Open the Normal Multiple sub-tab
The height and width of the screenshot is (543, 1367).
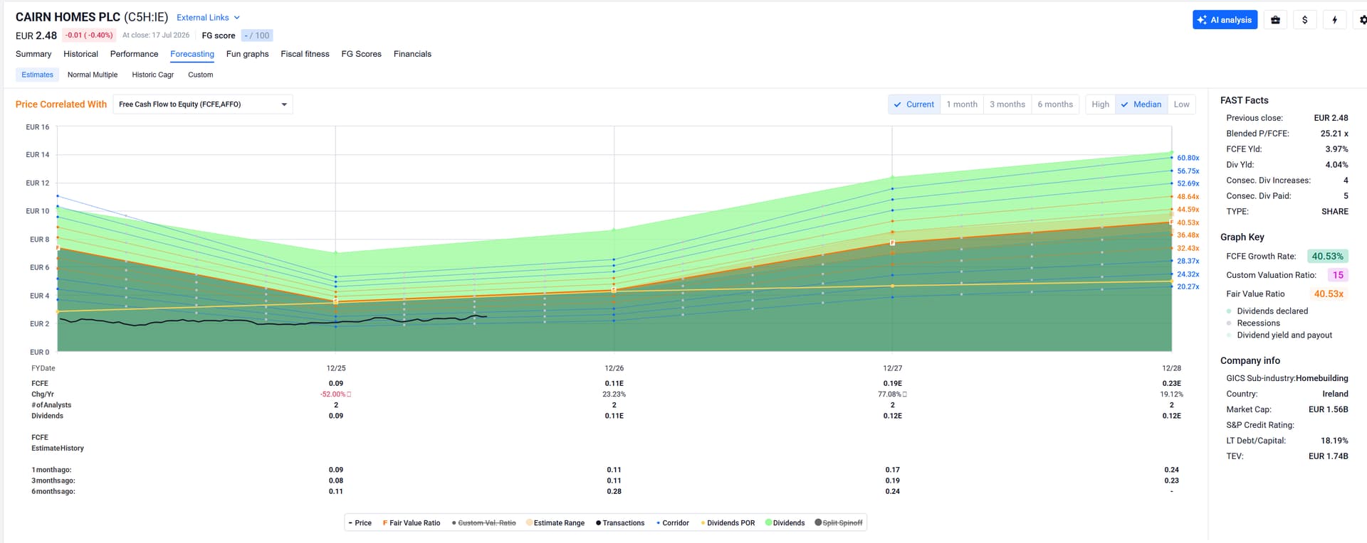click(93, 75)
